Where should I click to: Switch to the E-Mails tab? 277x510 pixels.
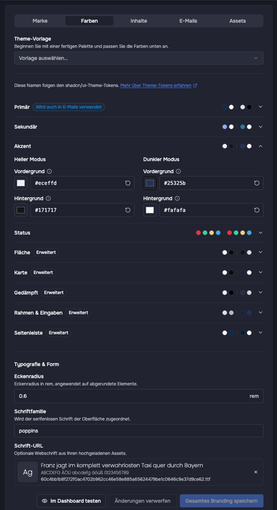pos(188,21)
